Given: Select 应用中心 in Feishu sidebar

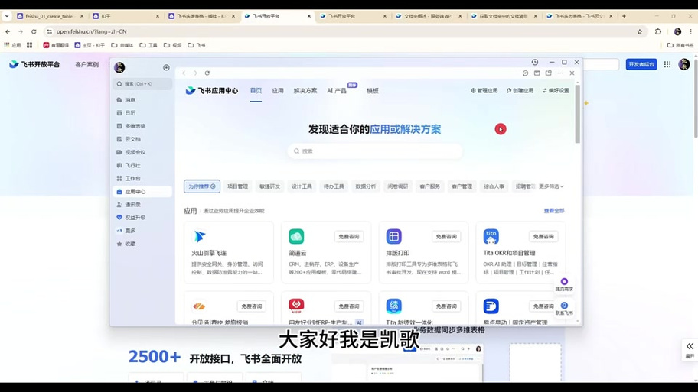Looking at the screenshot, I should click(142, 192).
